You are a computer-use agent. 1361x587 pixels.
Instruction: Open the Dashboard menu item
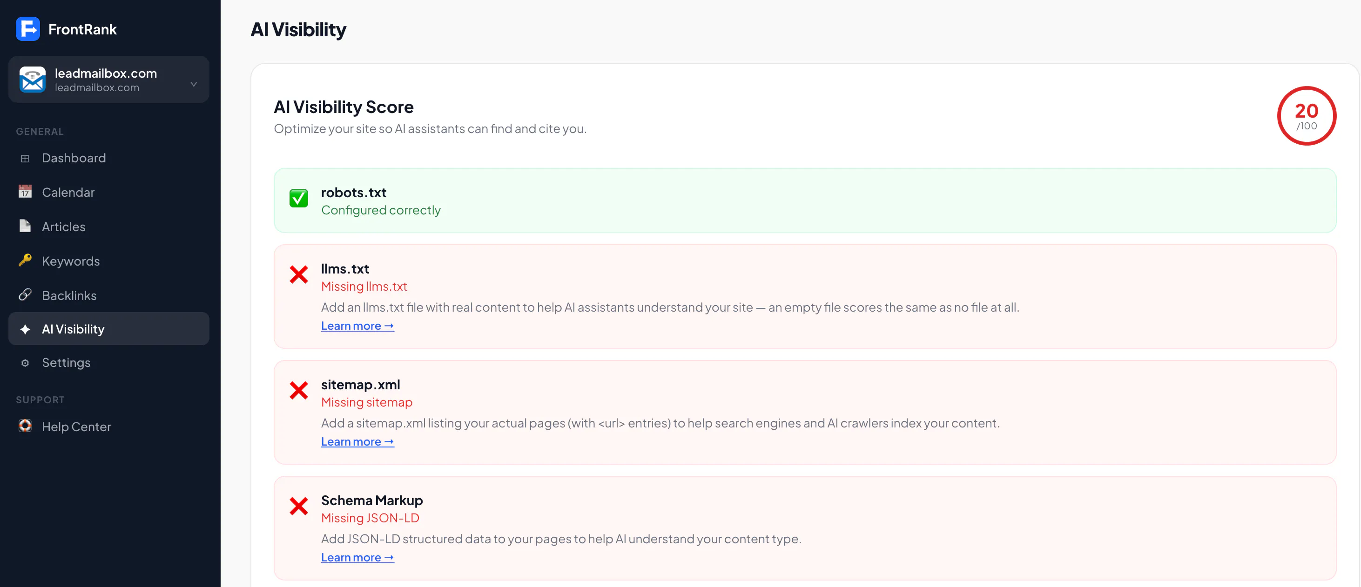pos(109,158)
